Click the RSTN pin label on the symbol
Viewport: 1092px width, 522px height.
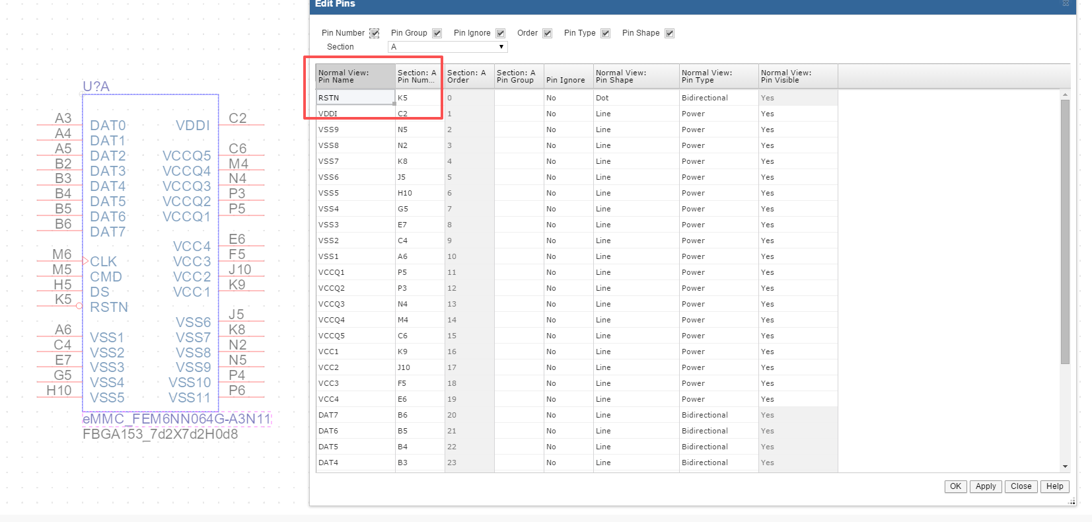(x=109, y=307)
